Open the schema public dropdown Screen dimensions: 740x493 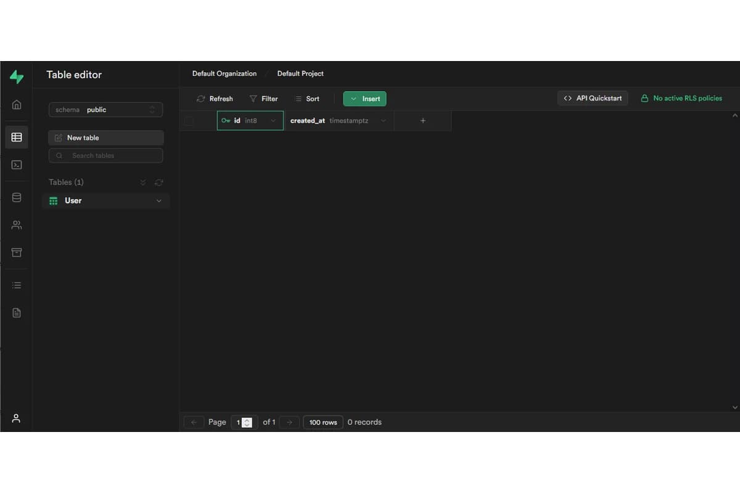pos(105,110)
